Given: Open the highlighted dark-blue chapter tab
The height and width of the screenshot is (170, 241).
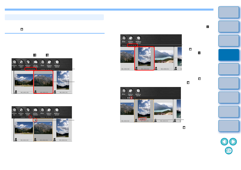Looking at the screenshot, I should pyautogui.click(x=229, y=55).
